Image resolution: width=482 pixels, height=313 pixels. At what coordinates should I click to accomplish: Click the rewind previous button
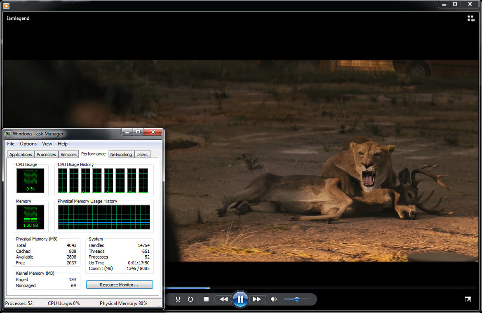[x=224, y=299]
